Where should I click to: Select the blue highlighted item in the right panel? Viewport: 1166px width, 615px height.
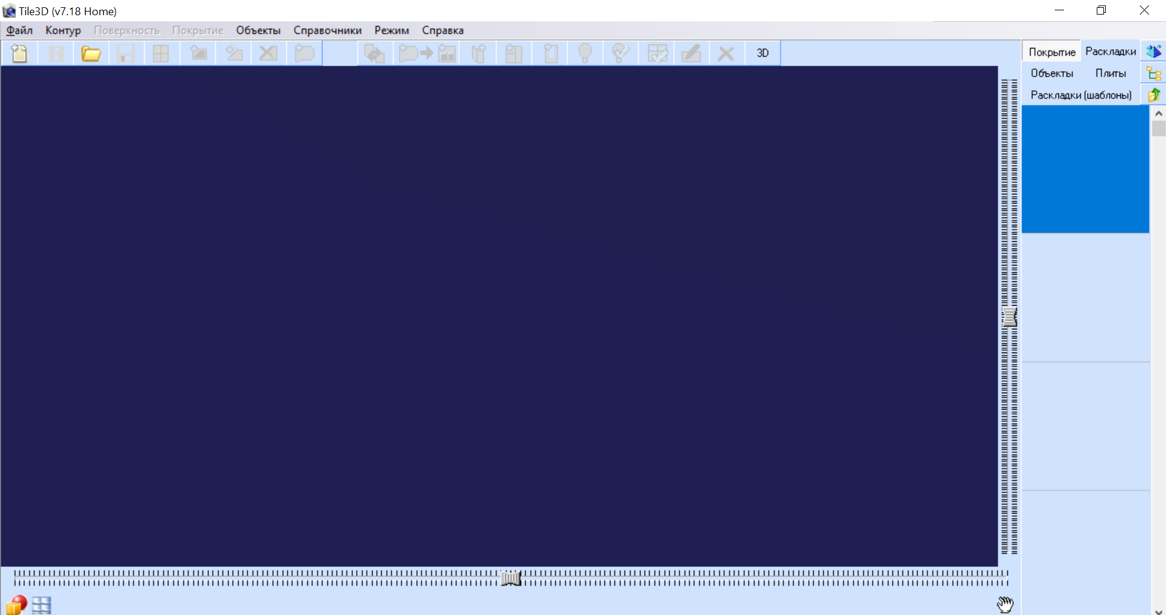pyautogui.click(x=1085, y=169)
